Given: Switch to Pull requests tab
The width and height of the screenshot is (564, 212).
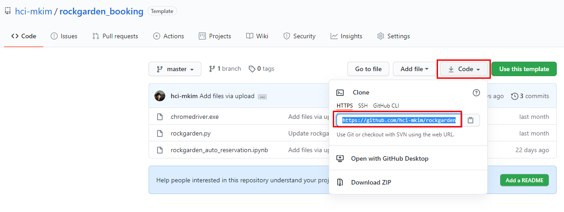Looking at the screenshot, I should coord(115,36).
